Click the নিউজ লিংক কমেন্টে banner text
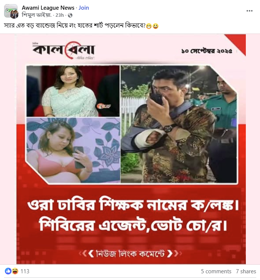The image size is (260, 280). [x=130, y=254]
